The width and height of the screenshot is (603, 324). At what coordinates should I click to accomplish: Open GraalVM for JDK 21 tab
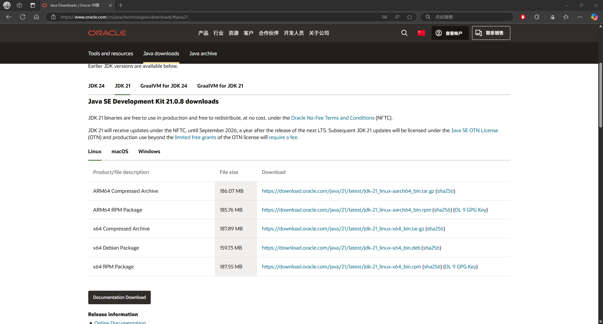[x=220, y=86]
